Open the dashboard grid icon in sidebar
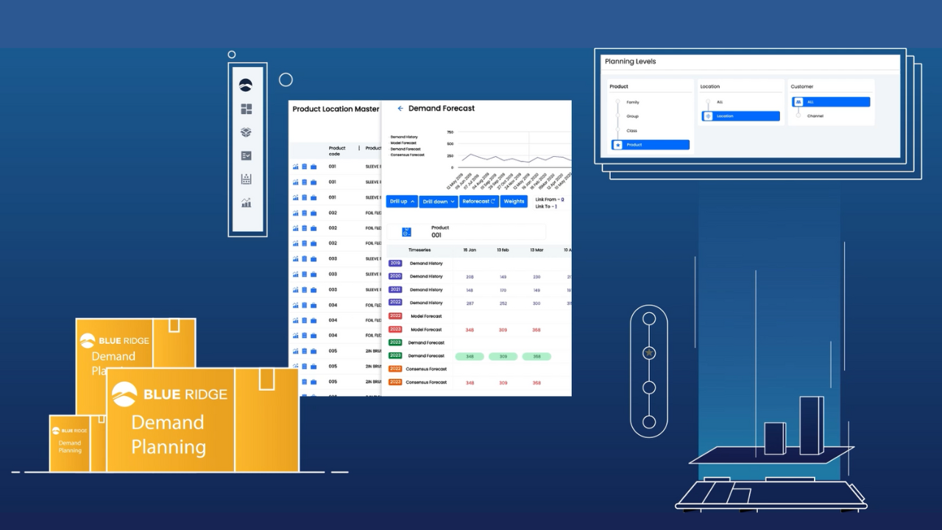The width and height of the screenshot is (942, 530). tap(247, 109)
